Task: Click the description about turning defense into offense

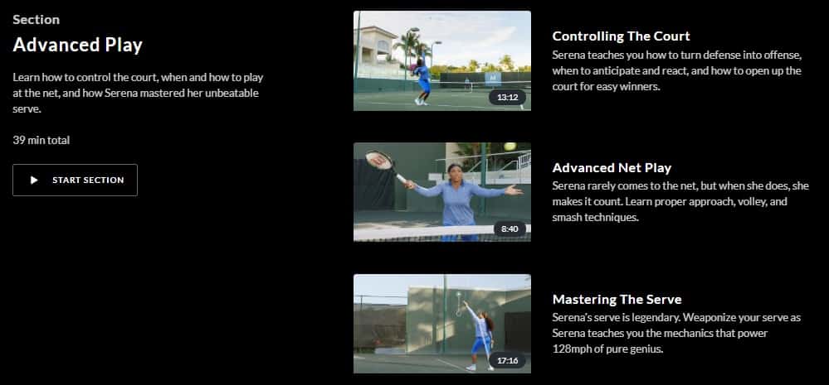Action: pyautogui.click(x=677, y=70)
